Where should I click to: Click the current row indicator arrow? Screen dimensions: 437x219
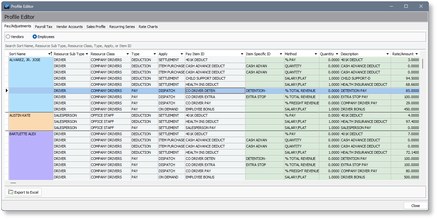click(x=7, y=91)
